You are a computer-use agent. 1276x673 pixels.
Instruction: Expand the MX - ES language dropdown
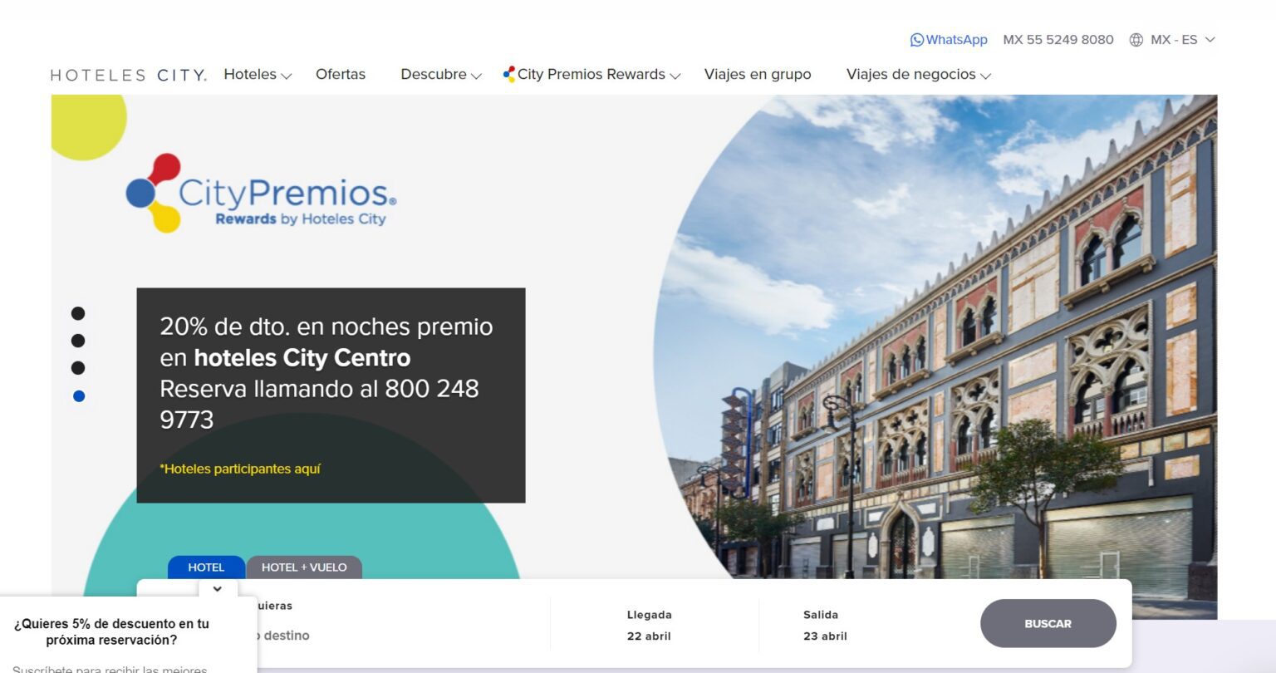(x=1183, y=40)
